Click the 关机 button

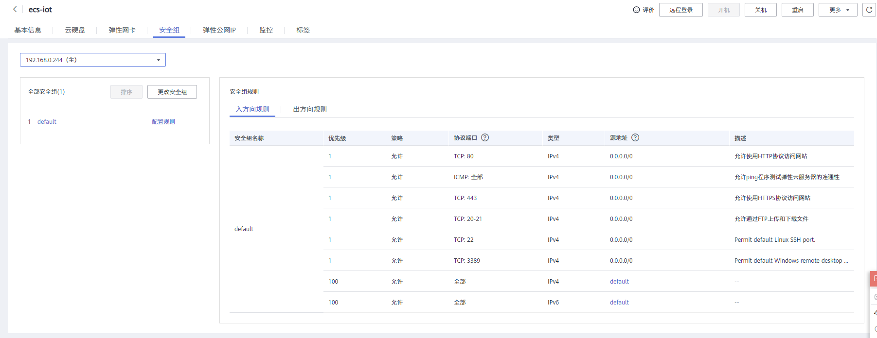761,10
